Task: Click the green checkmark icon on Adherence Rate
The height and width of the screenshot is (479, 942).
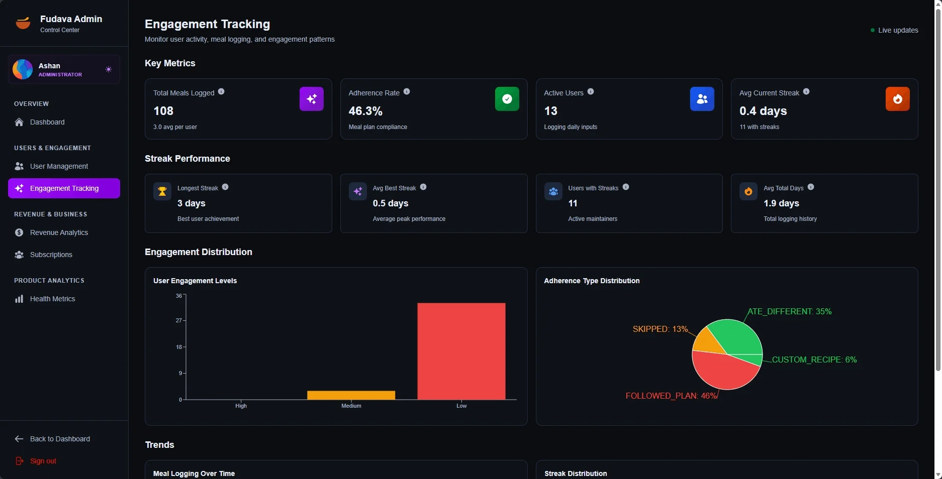Action: point(507,99)
